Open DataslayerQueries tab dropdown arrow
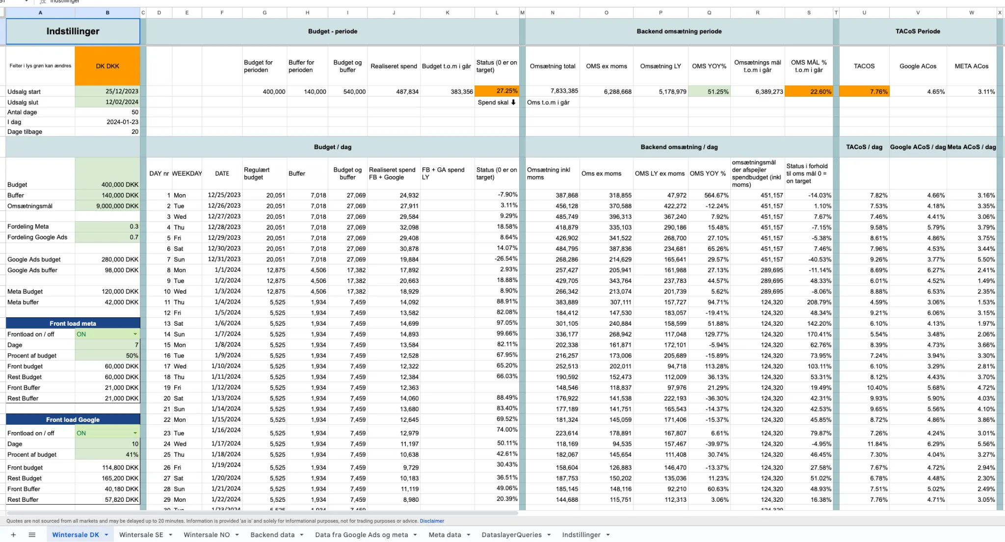This screenshot has width=1005, height=542. point(549,535)
